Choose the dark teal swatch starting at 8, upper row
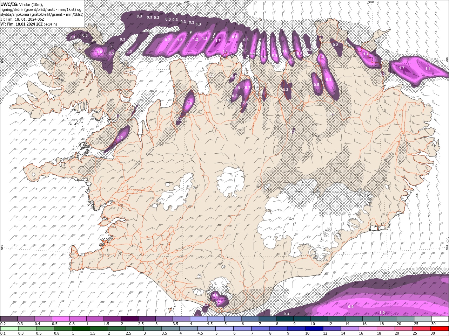449x336 pixels. pyautogui.click(x=285, y=319)
